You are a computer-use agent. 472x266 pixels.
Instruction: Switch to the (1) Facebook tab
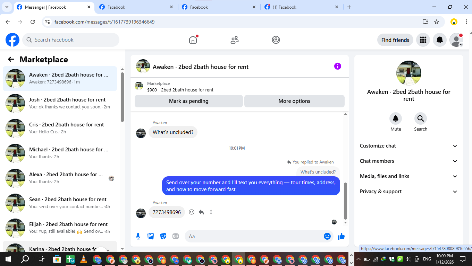tap(302, 7)
